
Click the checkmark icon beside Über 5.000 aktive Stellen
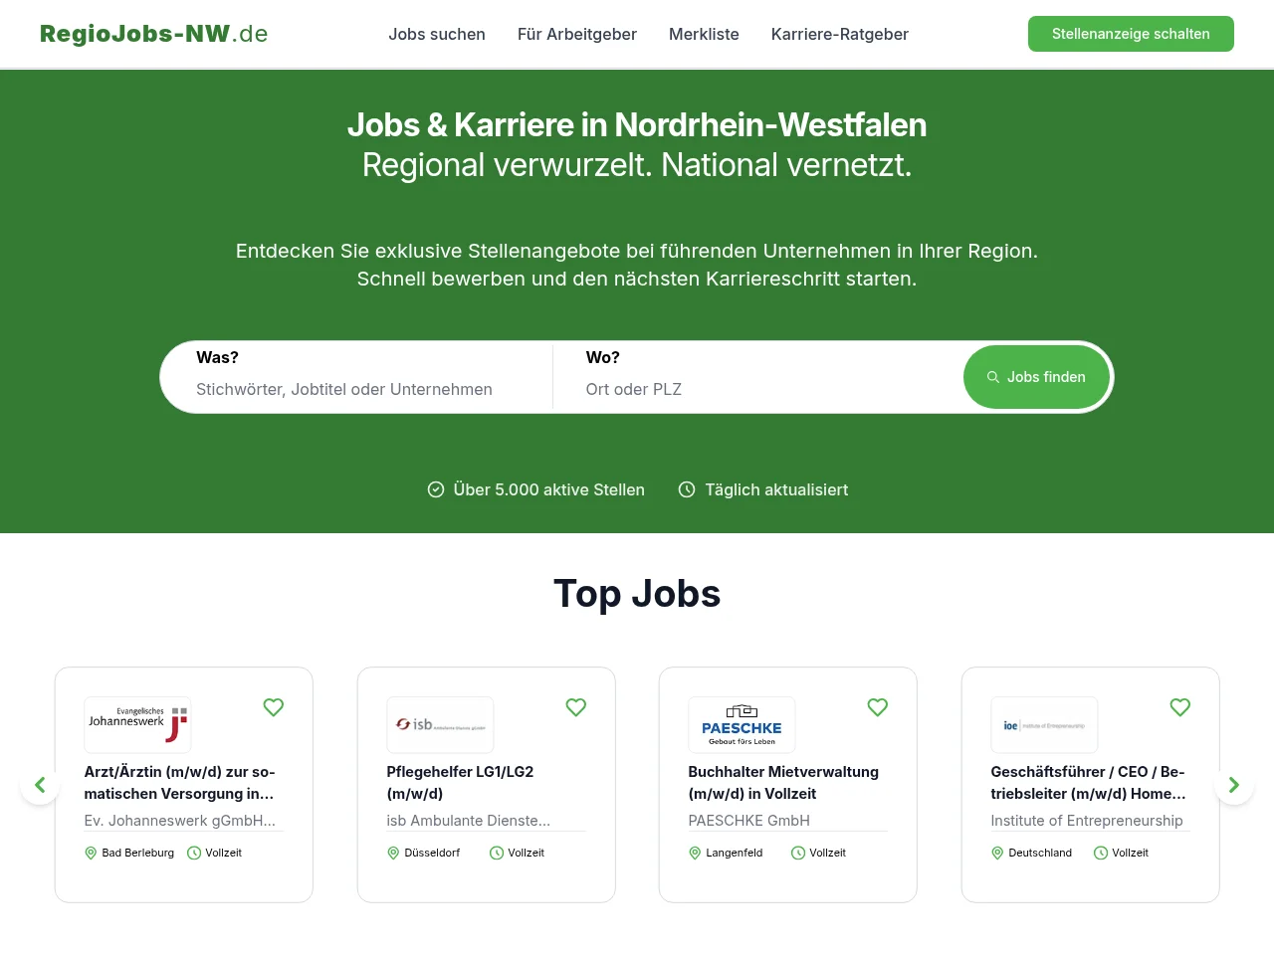436,489
